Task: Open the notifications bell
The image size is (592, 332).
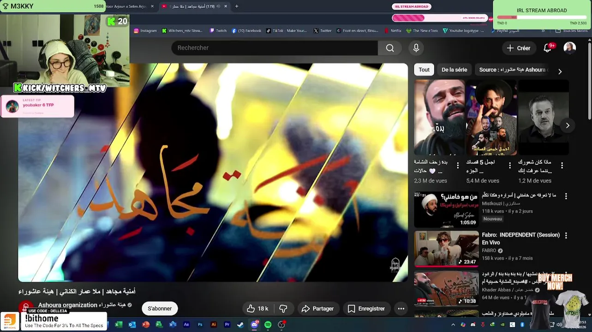Action: point(547,48)
